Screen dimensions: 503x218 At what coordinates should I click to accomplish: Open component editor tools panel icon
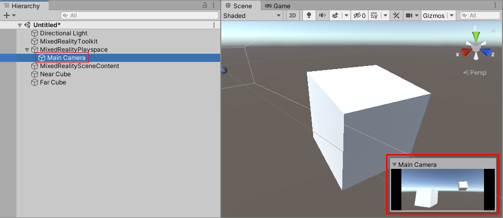point(396,15)
